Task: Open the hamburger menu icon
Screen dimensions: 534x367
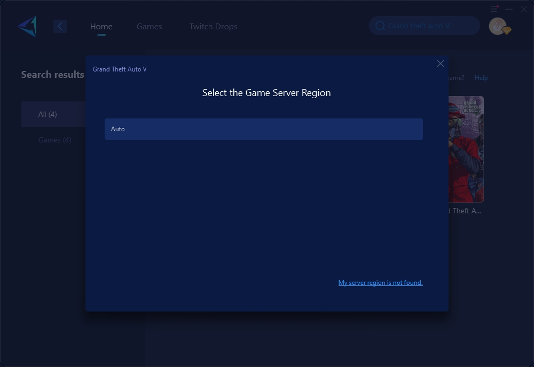Action: click(494, 9)
